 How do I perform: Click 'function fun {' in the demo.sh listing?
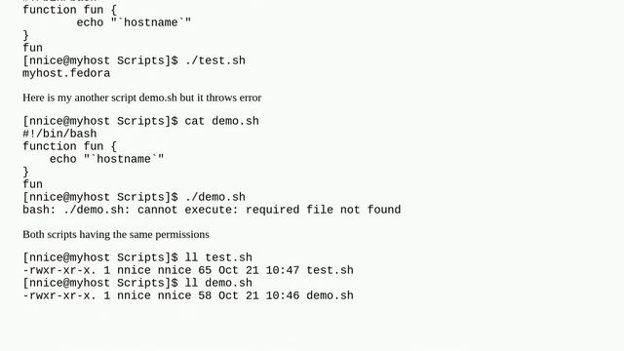click(69, 146)
